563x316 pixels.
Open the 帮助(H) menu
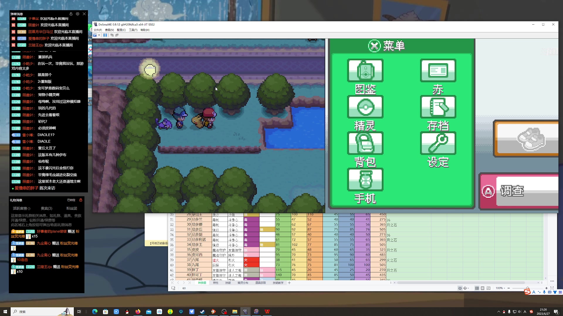click(x=145, y=30)
